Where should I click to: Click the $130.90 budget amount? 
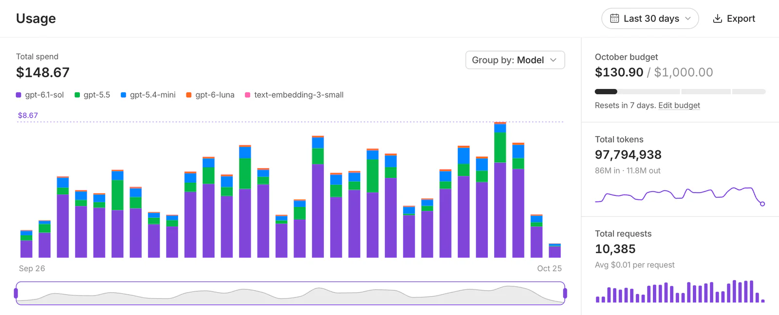tap(619, 72)
